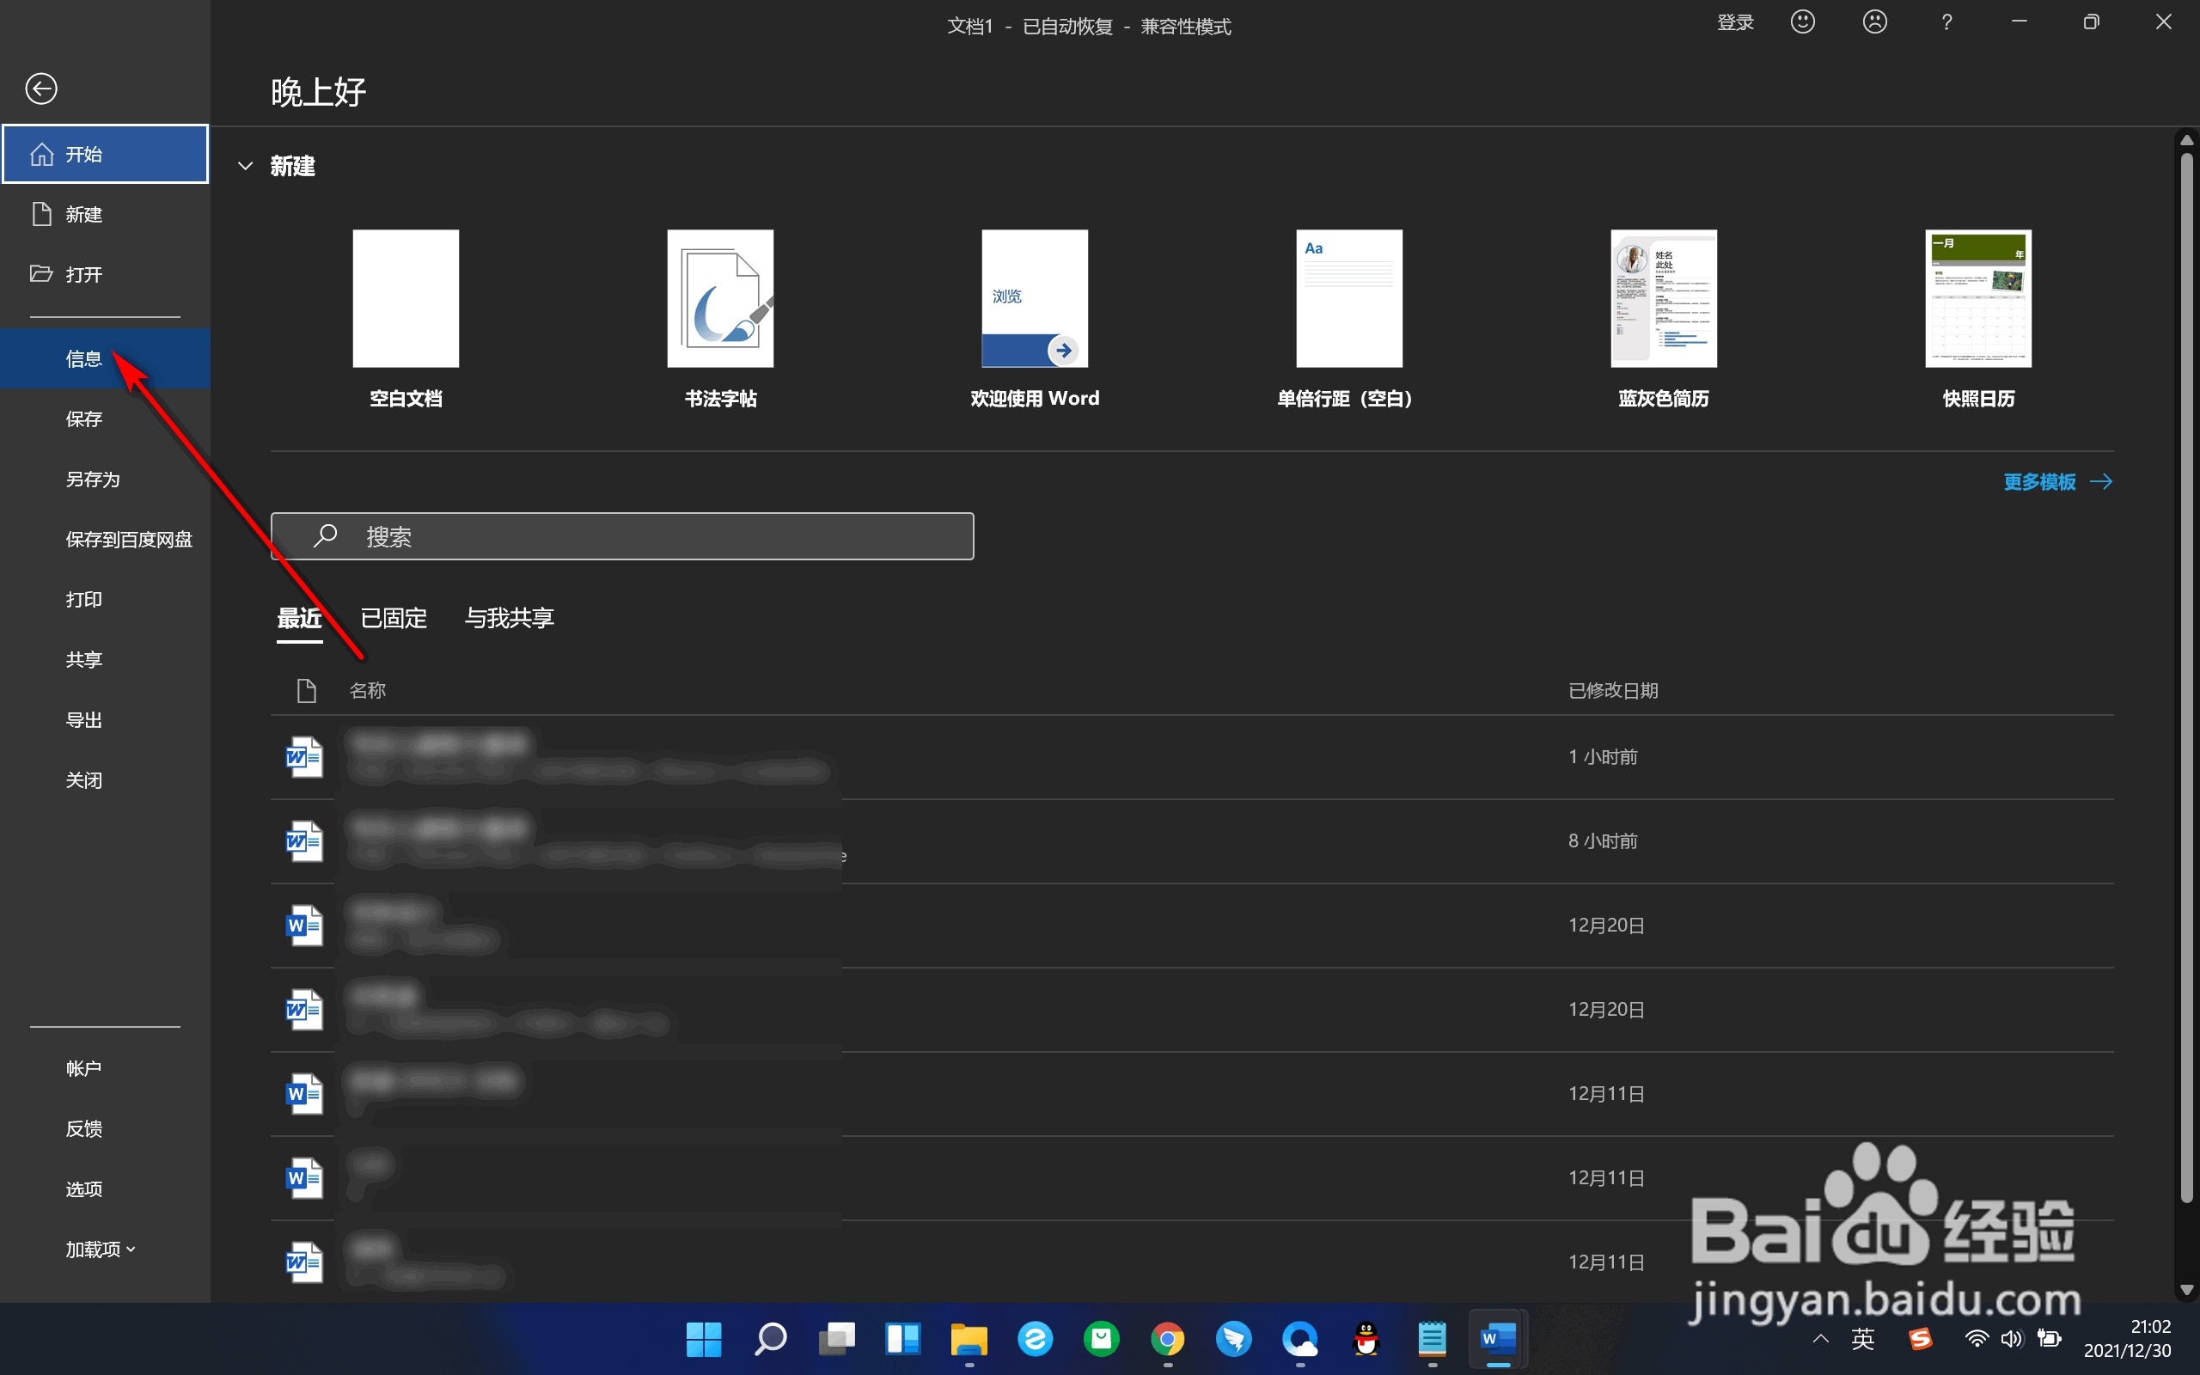Open Chrome from the taskbar

1167,1339
